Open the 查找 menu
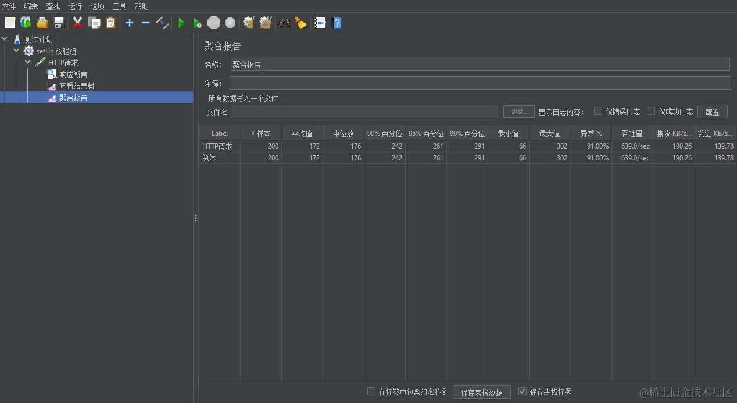 pos(53,6)
